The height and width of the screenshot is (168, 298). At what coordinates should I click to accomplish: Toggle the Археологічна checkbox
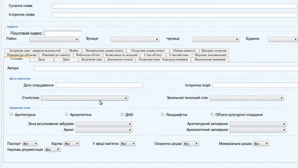coord(67,114)
